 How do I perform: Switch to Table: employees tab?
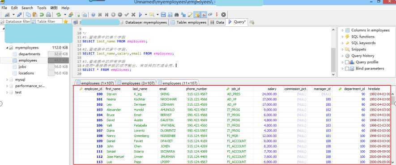[x=188, y=22]
